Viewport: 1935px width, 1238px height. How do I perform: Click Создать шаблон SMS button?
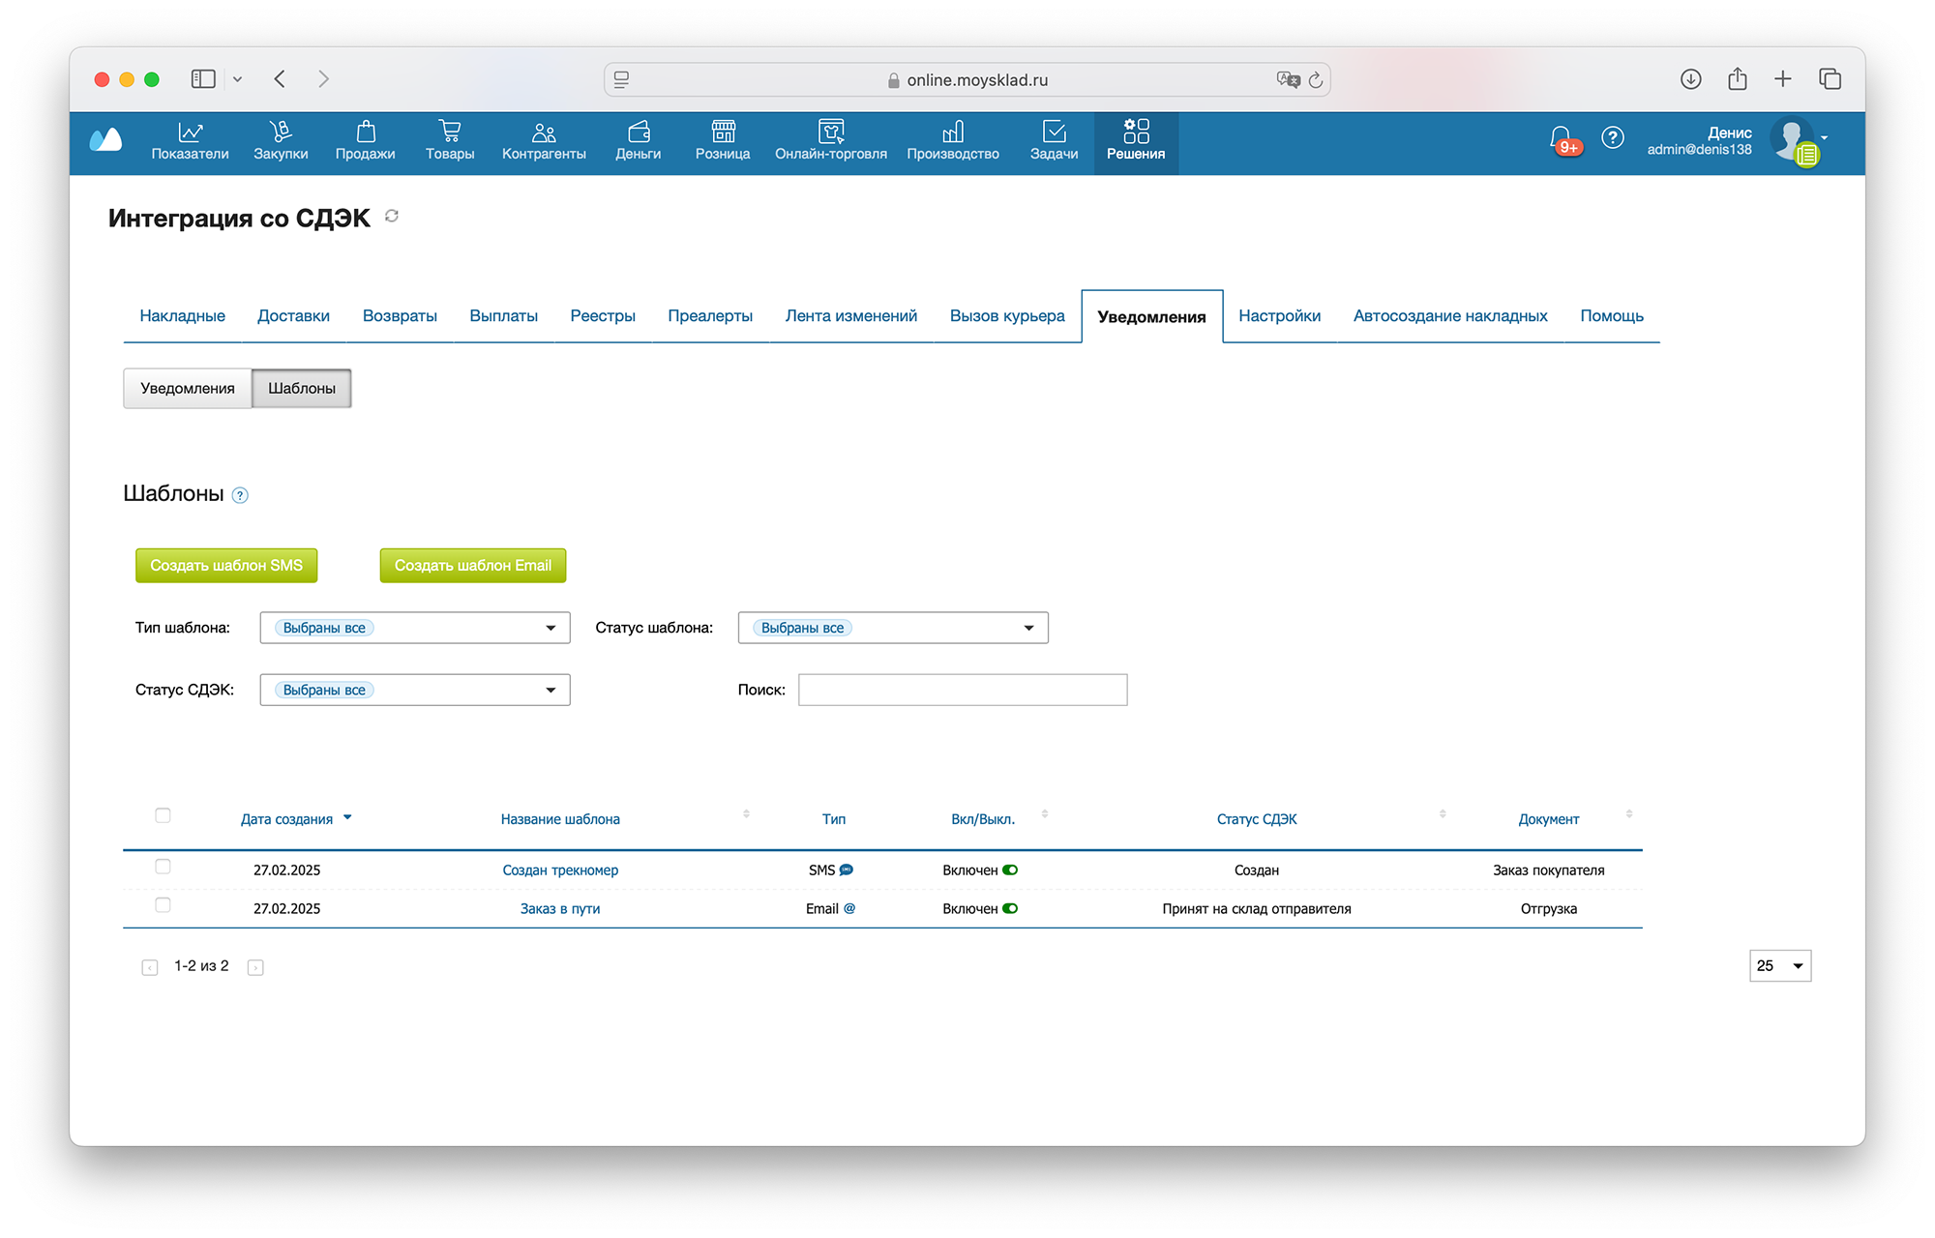(226, 566)
